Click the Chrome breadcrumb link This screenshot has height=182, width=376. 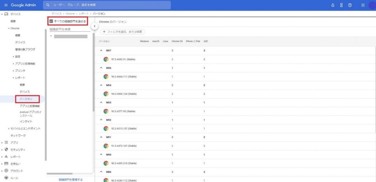(x=70, y=14)
